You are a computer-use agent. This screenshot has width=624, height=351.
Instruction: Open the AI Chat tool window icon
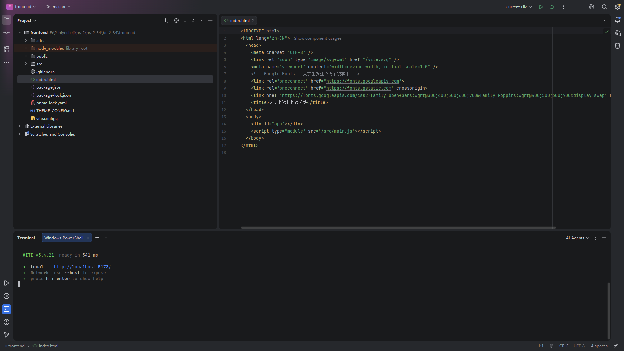(x=617, y=33)
